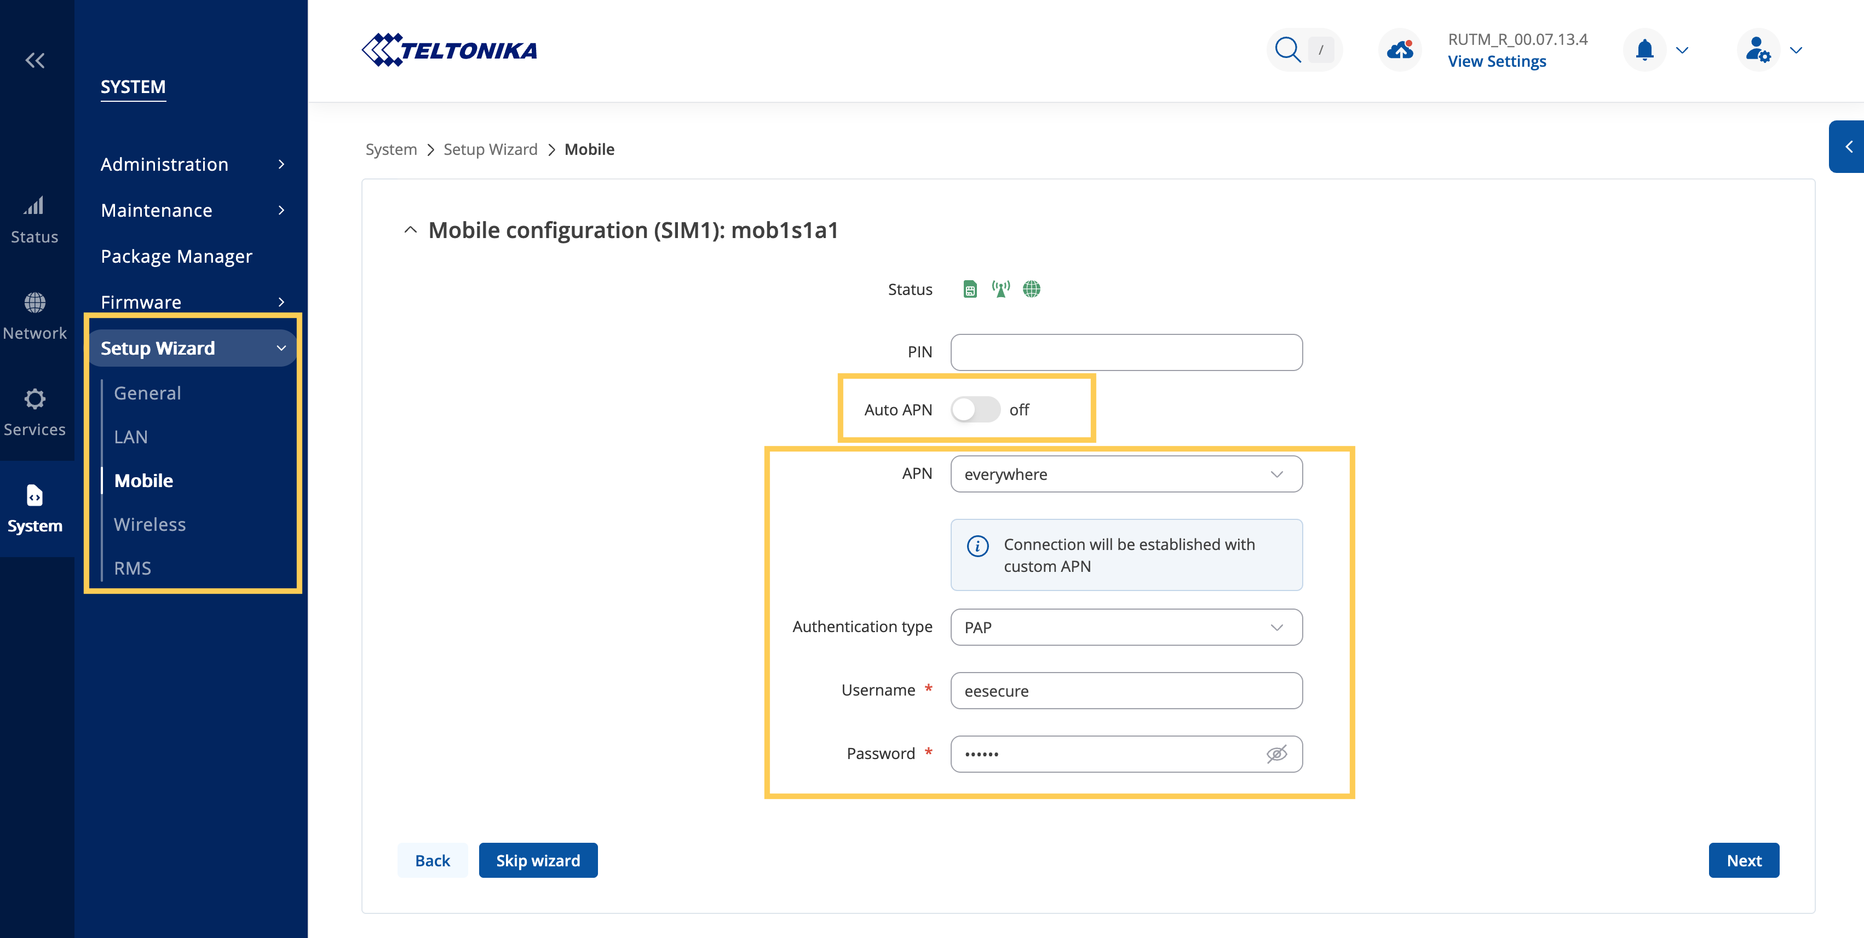Open the notifications bell
Screen dimensions: 1864x938
[1644, 50]
